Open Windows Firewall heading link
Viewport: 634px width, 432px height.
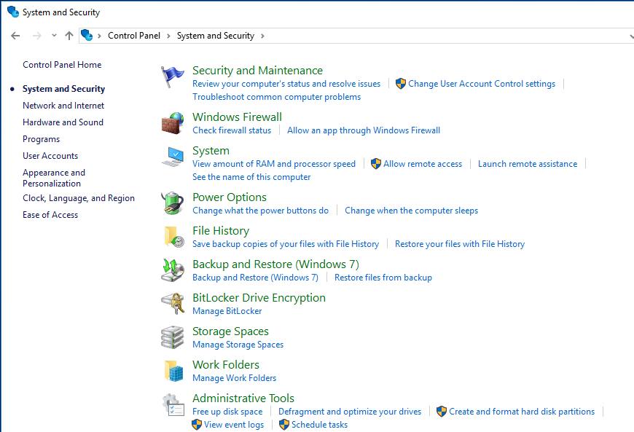pos(237,117)
